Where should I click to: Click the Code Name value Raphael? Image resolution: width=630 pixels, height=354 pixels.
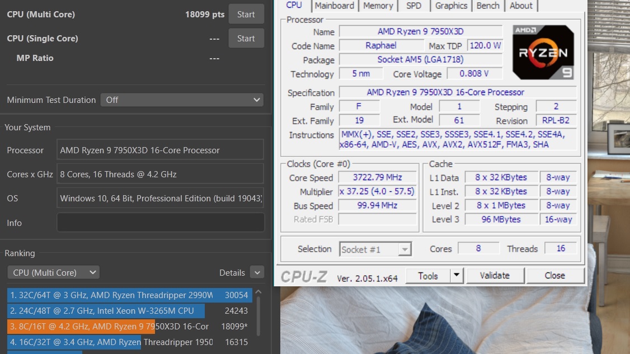click(x=380, y=45)
